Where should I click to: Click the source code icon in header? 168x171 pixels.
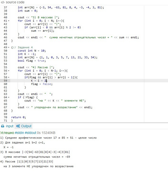2,2
